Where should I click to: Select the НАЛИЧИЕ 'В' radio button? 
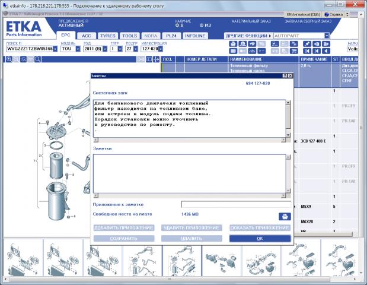[177, 26]
